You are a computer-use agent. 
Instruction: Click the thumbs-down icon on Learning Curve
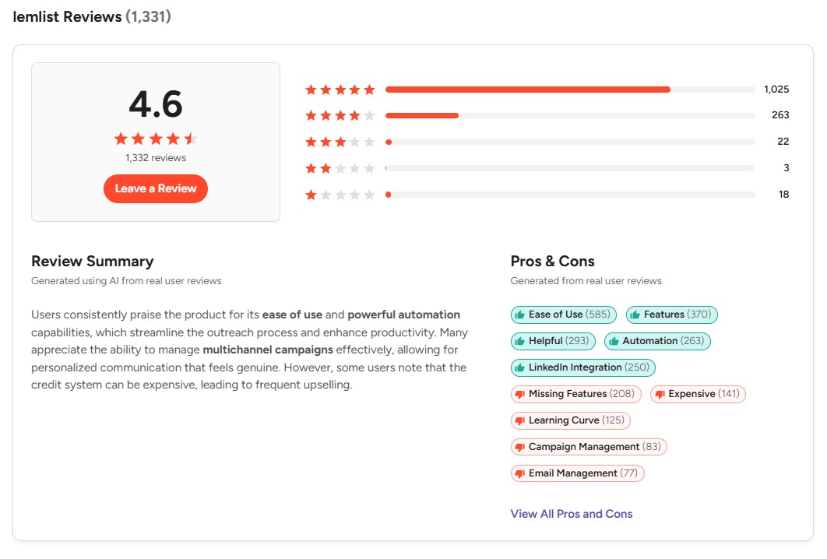pyautogui.click(x=521, y=420)
